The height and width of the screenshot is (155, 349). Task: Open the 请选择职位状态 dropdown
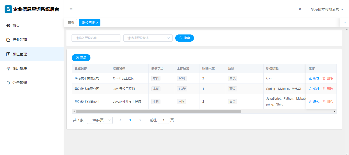(x=148, y=38)
